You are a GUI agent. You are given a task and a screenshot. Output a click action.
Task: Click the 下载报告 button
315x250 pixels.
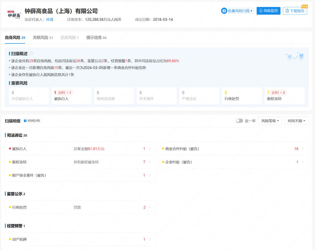point(295,11)
